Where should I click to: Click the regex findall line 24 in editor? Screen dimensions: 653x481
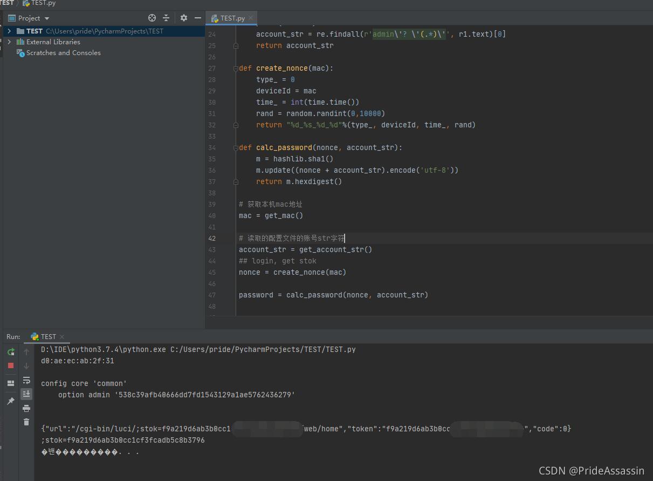coord(381,34)
